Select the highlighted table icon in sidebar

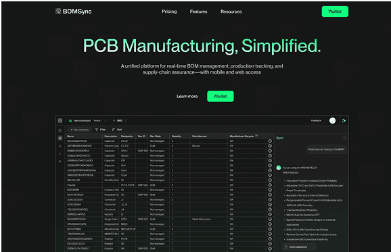click(x=60, y=138)
